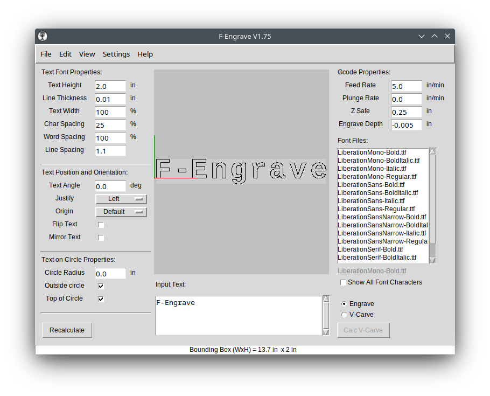This screenshot has height=396, width=490.
Task: Select LiberationSerif-Bold.ttf font
Action: [x=370, y=249]
